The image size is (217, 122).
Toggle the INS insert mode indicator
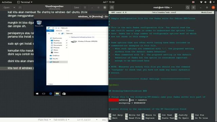(x=104, y=120)
